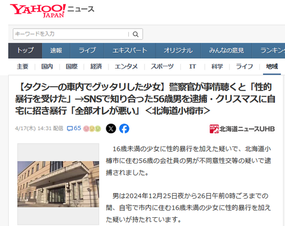This screenshot has height=226, width=285.
Task: Open the トップ navigation tab
Action: tap(25, 50)
